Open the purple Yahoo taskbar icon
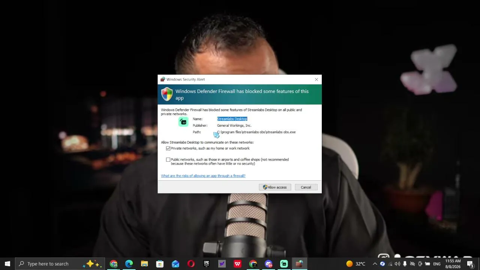 pos(222,264)
